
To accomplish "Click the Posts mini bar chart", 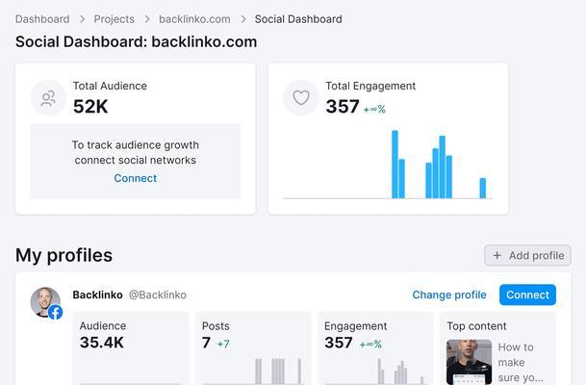I will pos(253,371).
